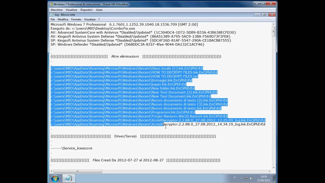The width and height of the screenshot is (325, 183).
Task: Open Notepad's Visualizza menu
Action: point(90,19)
